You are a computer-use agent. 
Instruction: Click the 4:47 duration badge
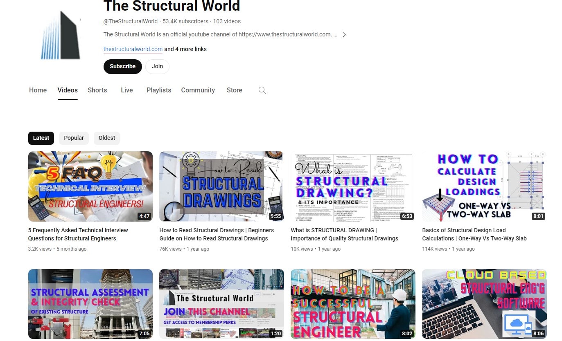point(144,216)
